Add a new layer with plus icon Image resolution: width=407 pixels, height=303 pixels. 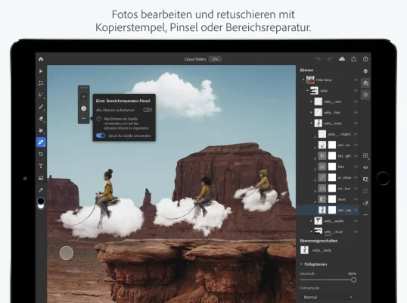365,155
